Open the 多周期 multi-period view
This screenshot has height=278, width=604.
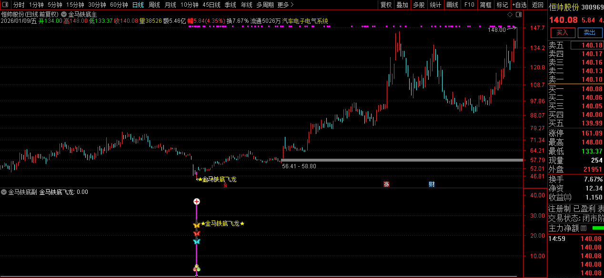click(265, 5)
